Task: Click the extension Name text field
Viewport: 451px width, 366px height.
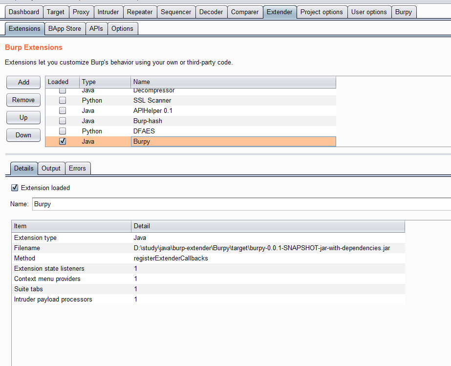Action: tap(239, 204)
